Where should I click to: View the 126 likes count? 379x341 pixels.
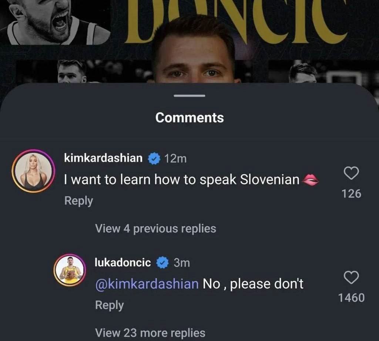coord(351,193)
